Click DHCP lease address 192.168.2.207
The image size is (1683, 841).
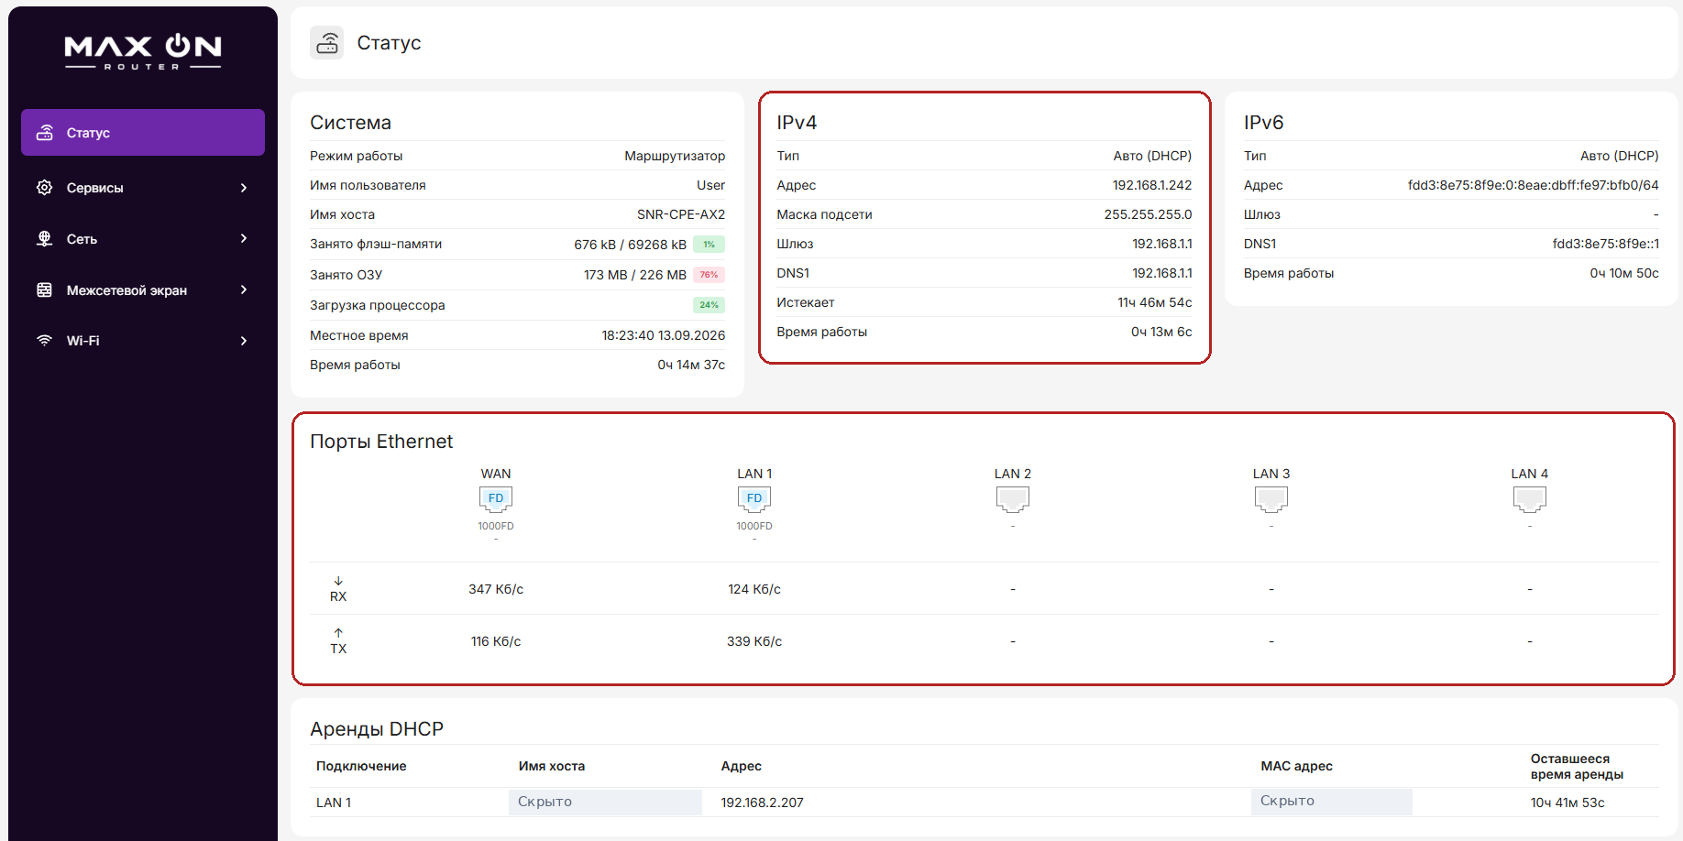coord(762,803)
